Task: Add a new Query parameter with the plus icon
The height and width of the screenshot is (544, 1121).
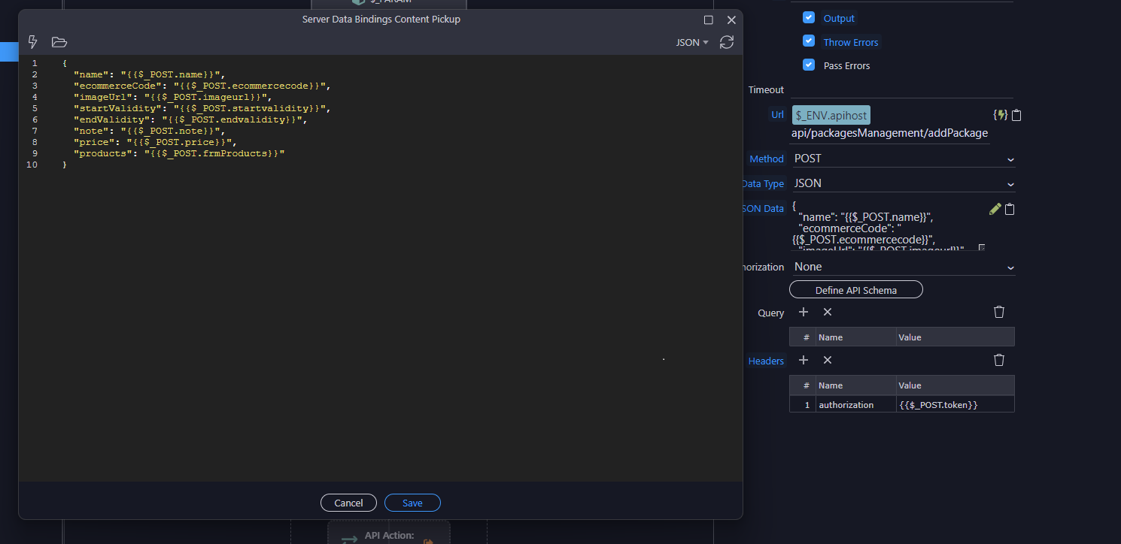Action: [x=803, y=311]
